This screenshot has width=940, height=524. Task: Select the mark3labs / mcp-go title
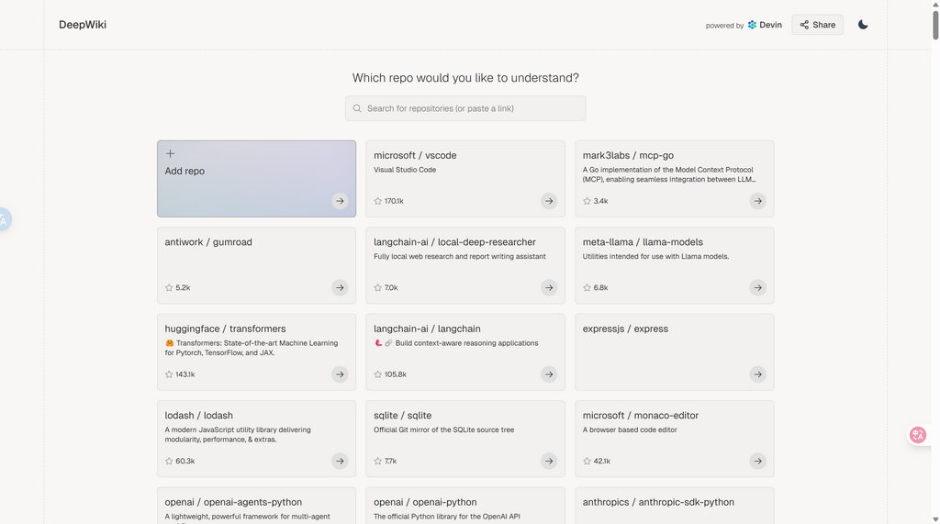pos(628,155)
